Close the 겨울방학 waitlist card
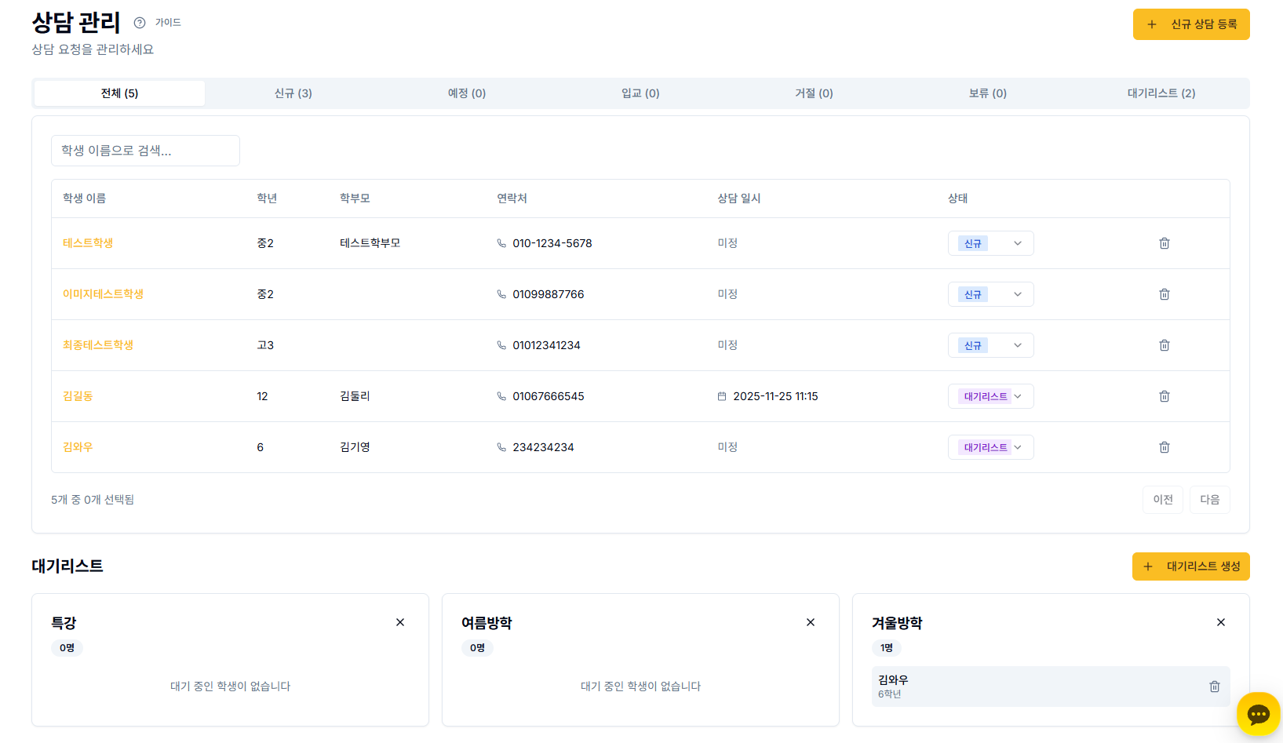Image resolution: width=1283 pixels, height=743 pixels. click(1220, 622)
